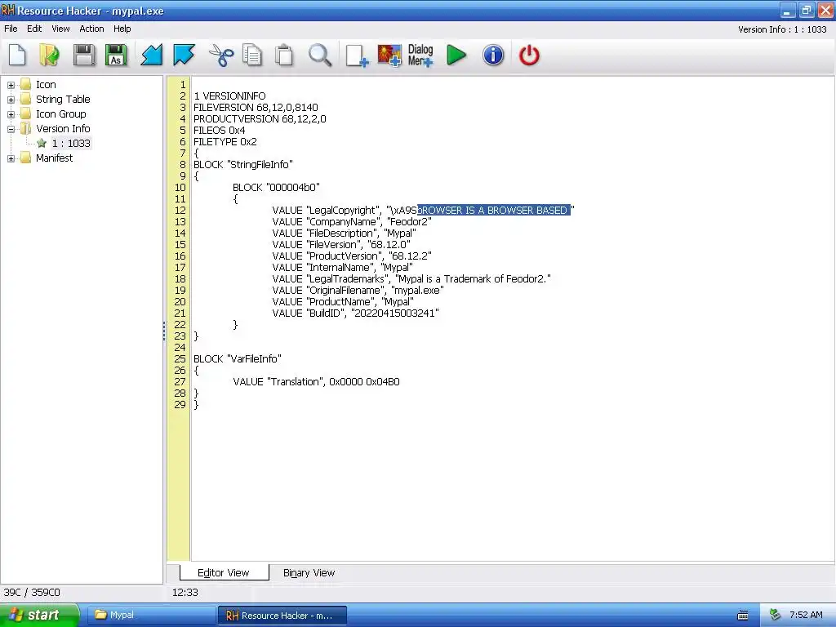Expand the String Table folder
Screen dimensions: 836x627
(x=11, y=100)
